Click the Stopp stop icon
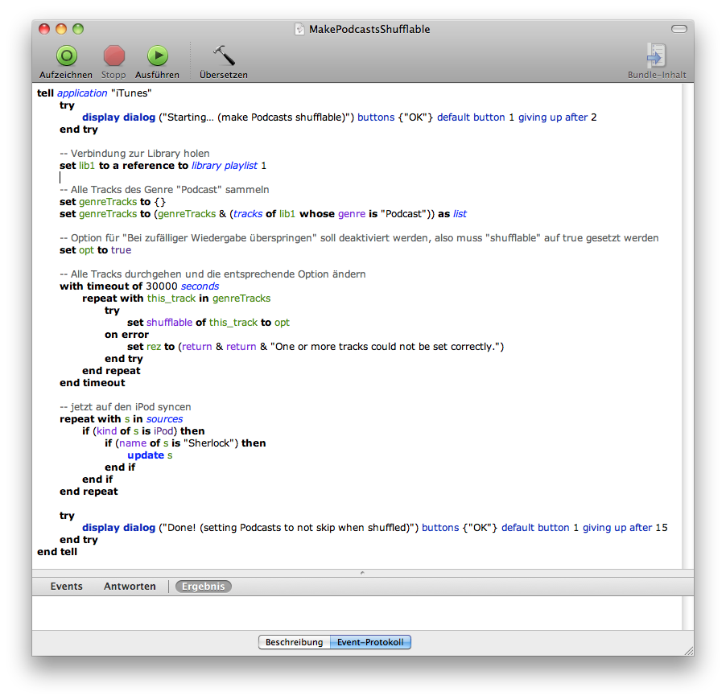This screenshot has width=726, height=700. tap(114, 56)
